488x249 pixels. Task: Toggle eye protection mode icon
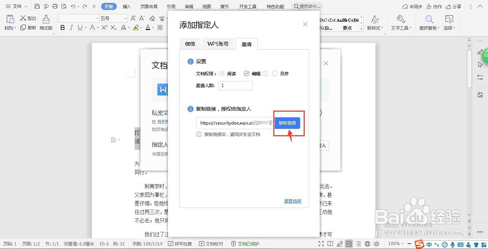pos(377,244)
